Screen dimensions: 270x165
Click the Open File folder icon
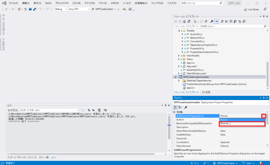[x=26, y=9]
